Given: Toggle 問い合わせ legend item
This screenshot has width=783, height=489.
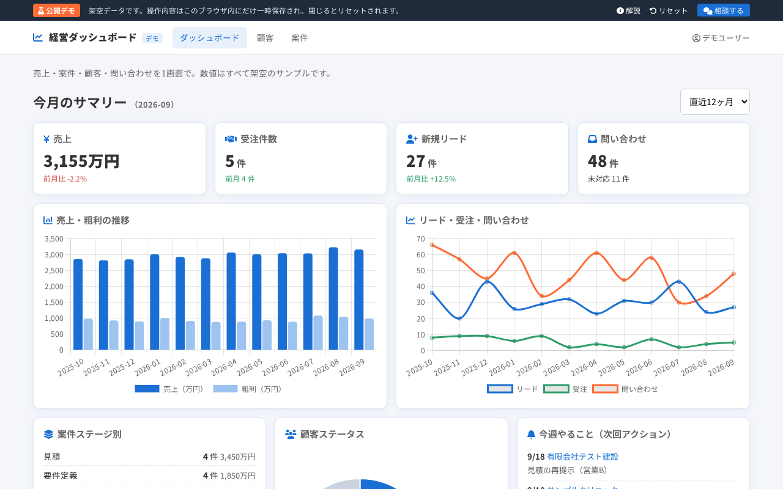Looking at the screenshot, I should tap(625, 389).
